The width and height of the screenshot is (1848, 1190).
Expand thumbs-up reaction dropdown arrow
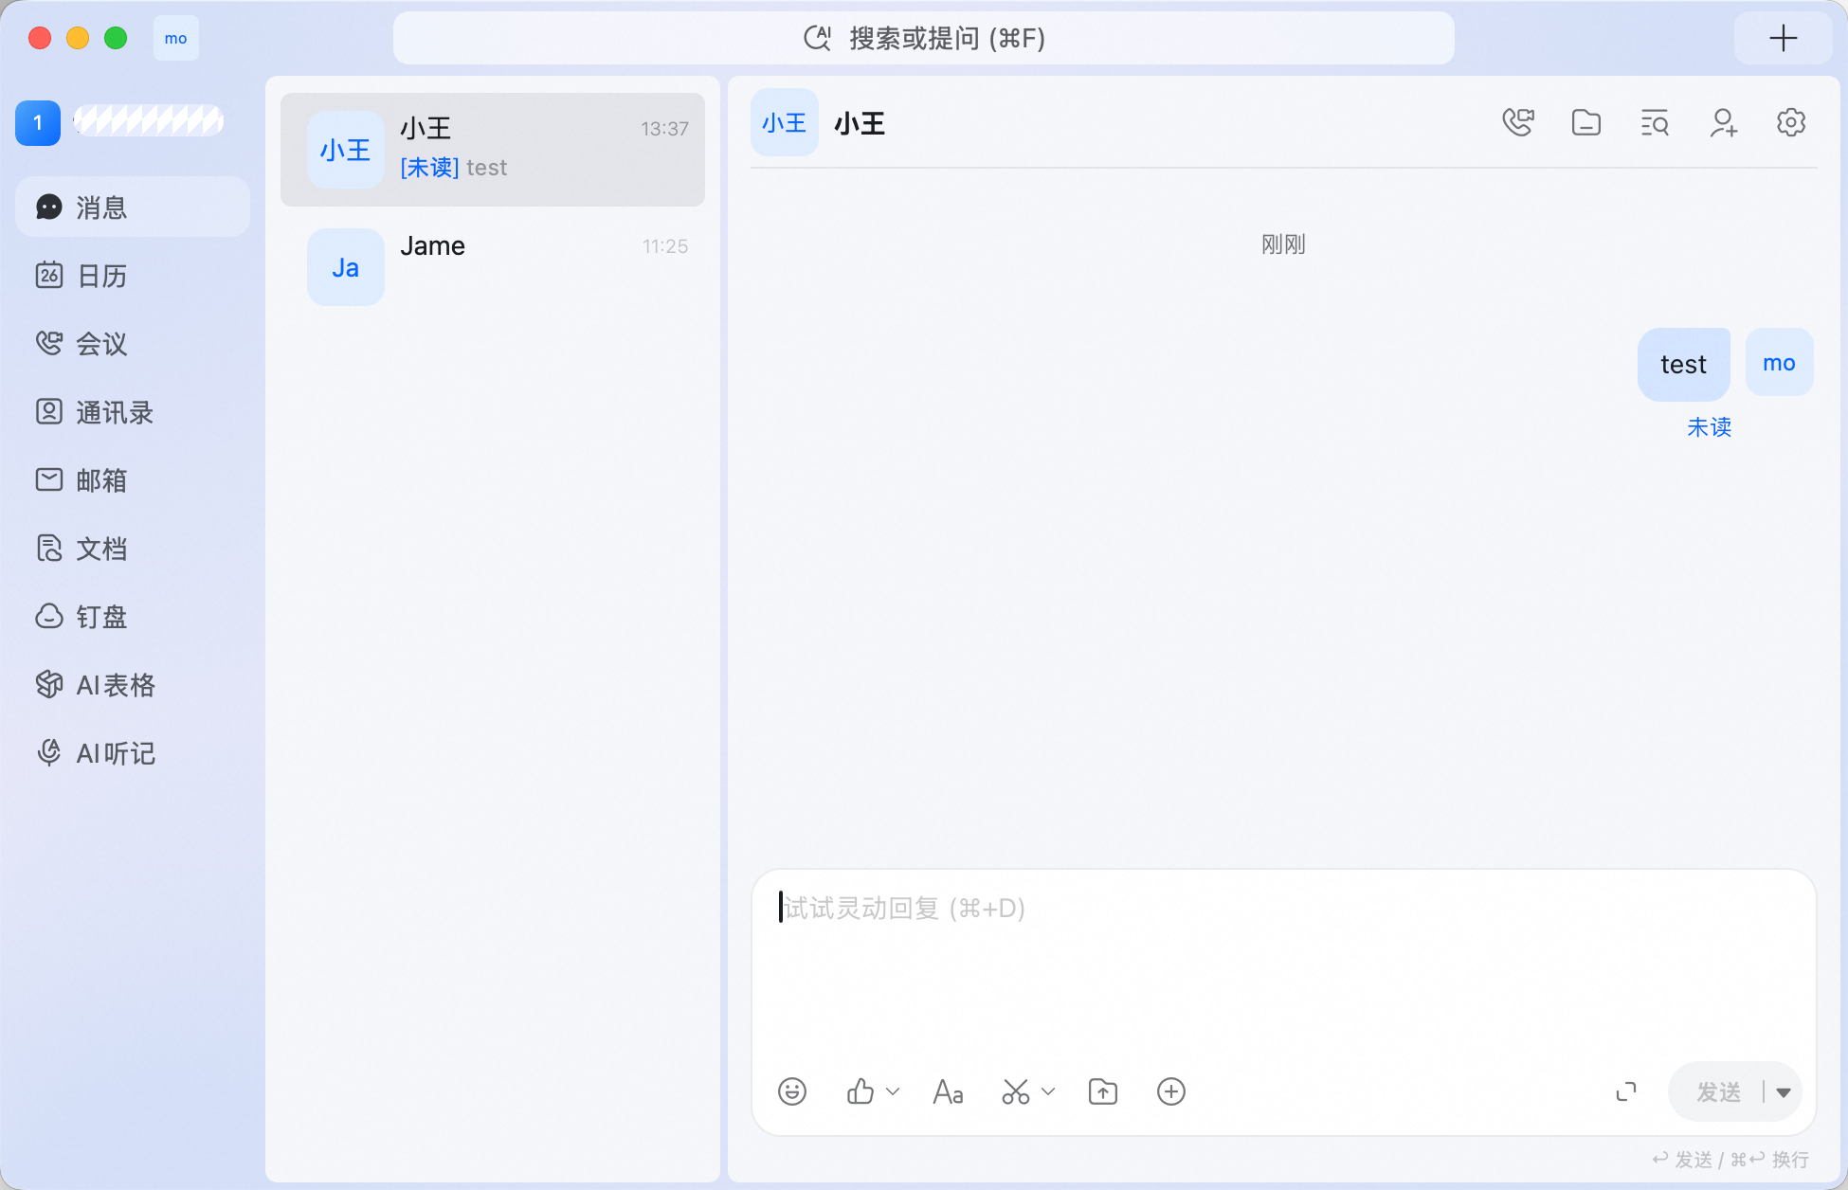pyautogui.click(x=893, y=1091)
